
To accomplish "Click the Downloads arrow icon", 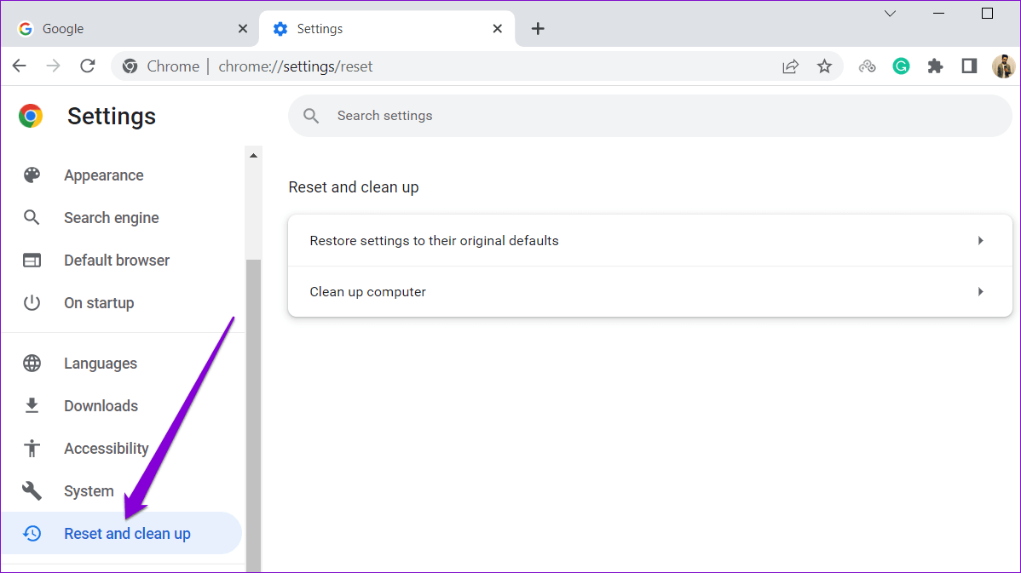I will 32,406.
